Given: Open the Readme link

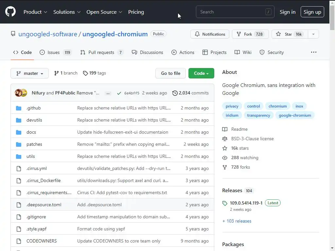Looking at the screenshot, I should pos(235,129).
